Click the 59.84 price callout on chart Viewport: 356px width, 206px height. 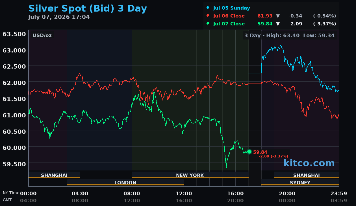(x=260, y=152)
